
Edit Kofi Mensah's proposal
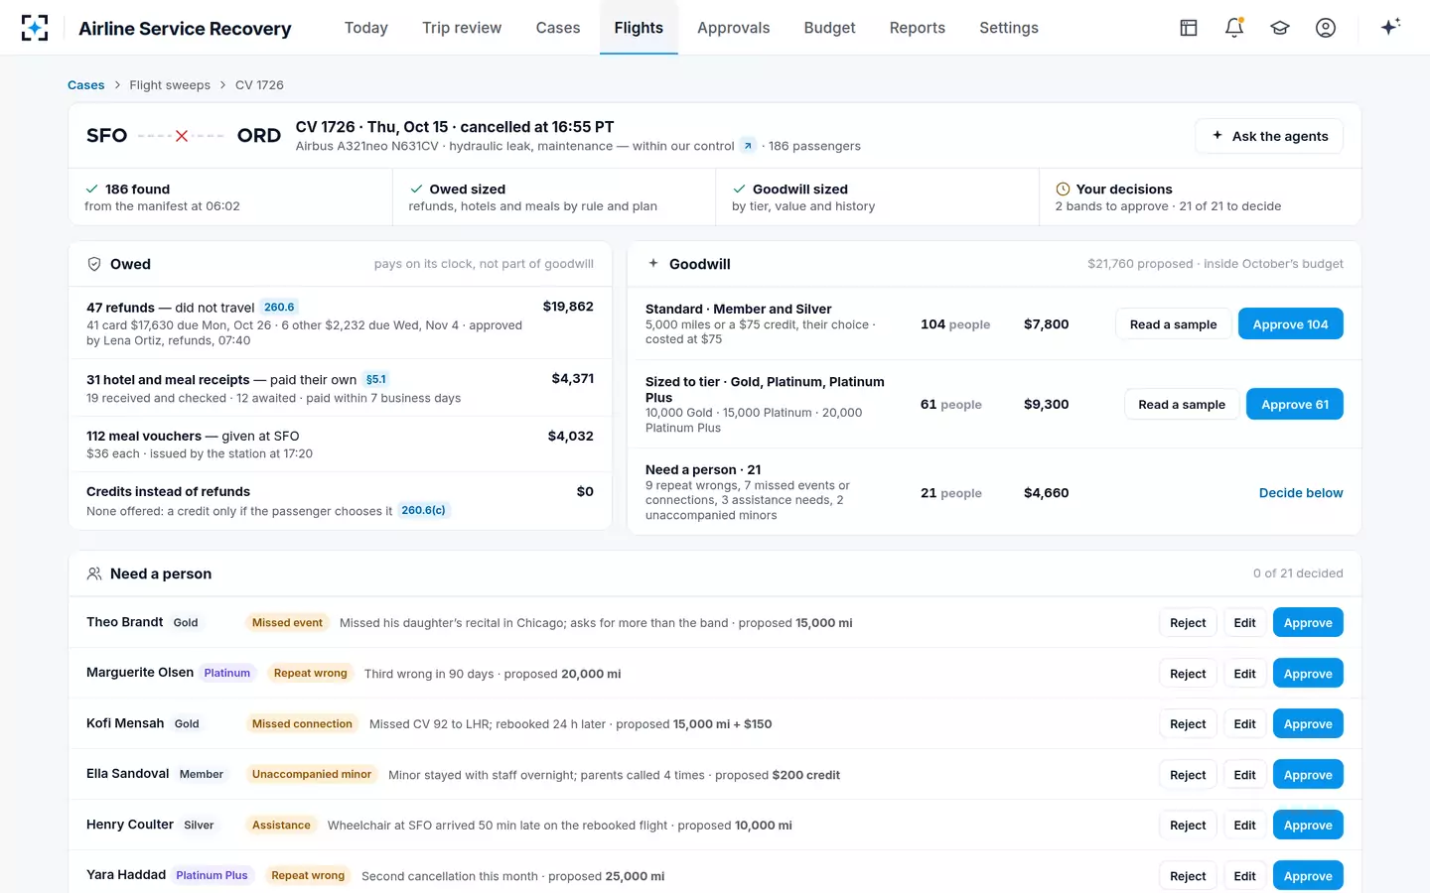coord(1245,724)
